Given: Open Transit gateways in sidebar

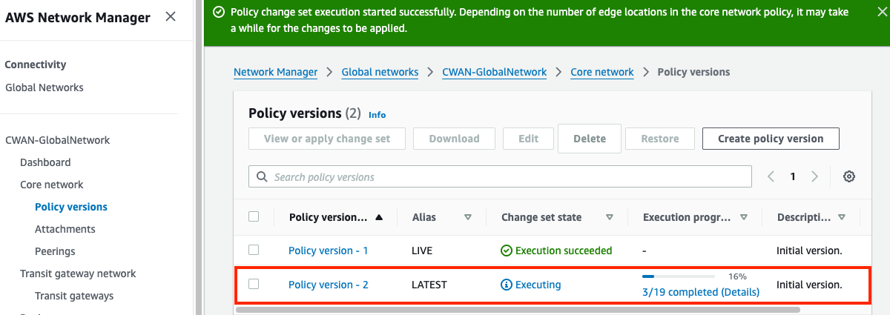Looking at the screenshot, I should (74, 296).
